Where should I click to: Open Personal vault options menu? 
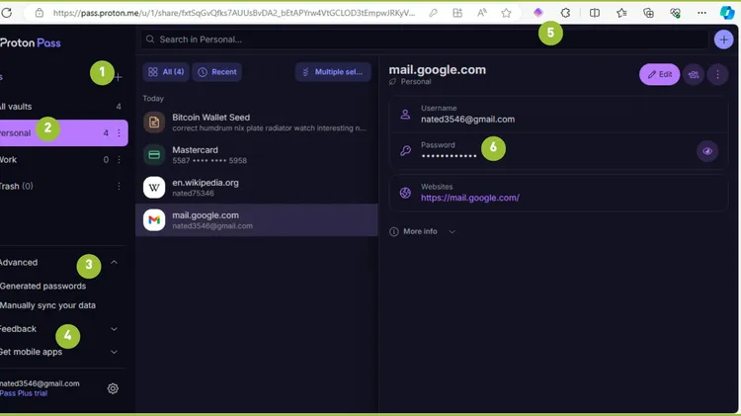tap(119, 133)
